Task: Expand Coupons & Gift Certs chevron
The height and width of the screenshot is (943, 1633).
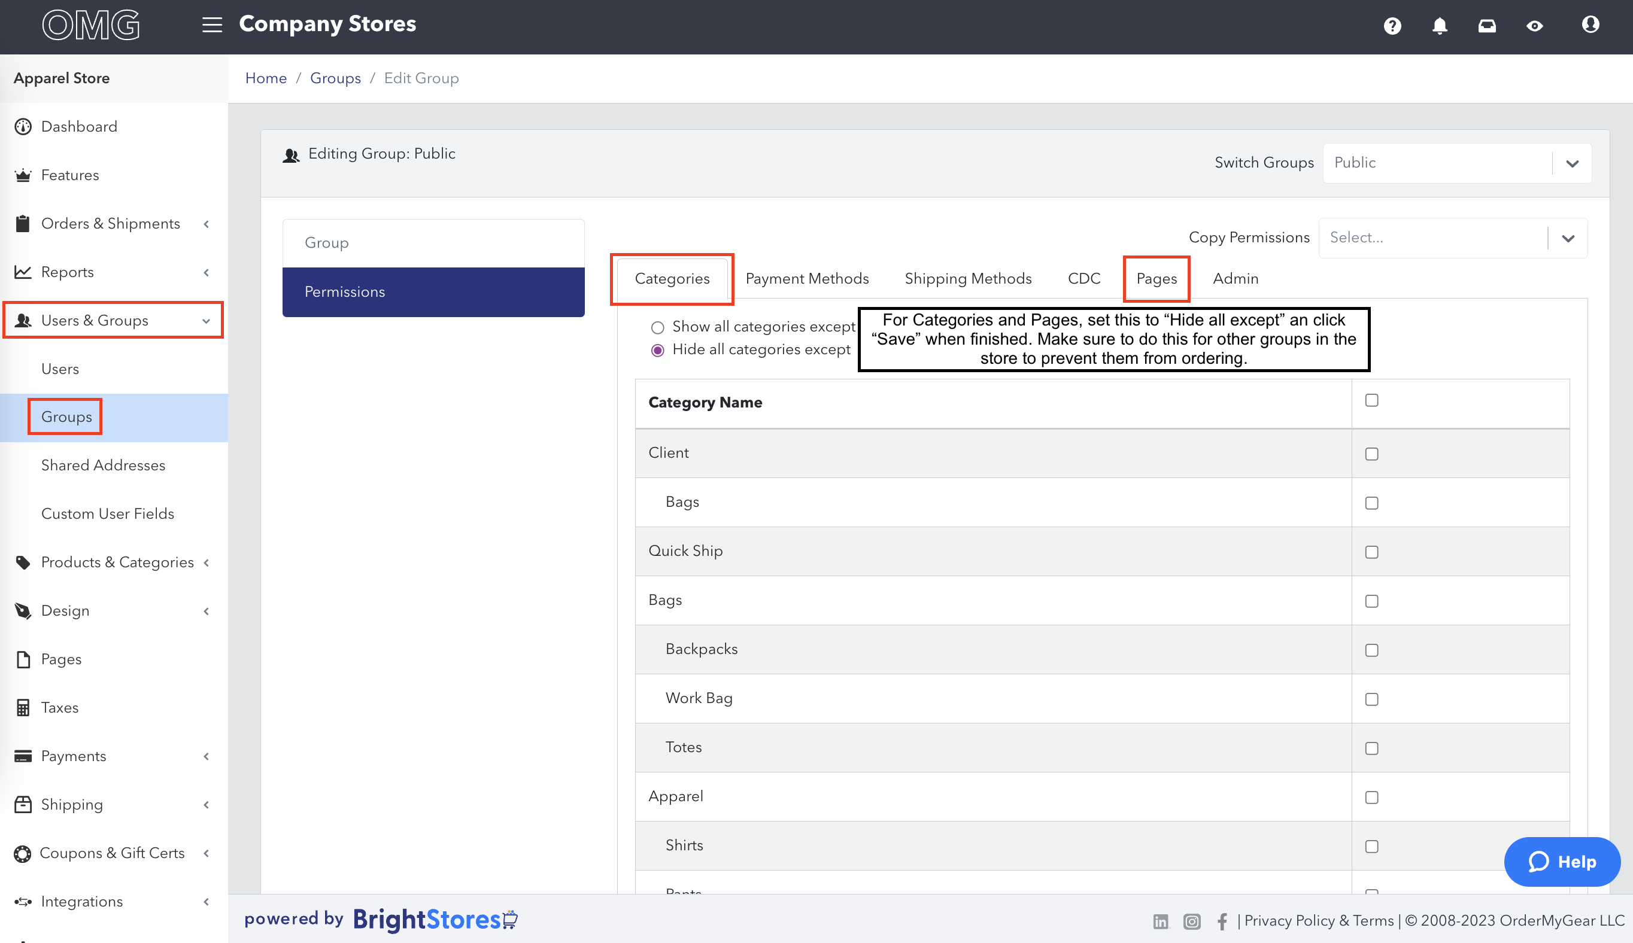Action: click(207, 853)
